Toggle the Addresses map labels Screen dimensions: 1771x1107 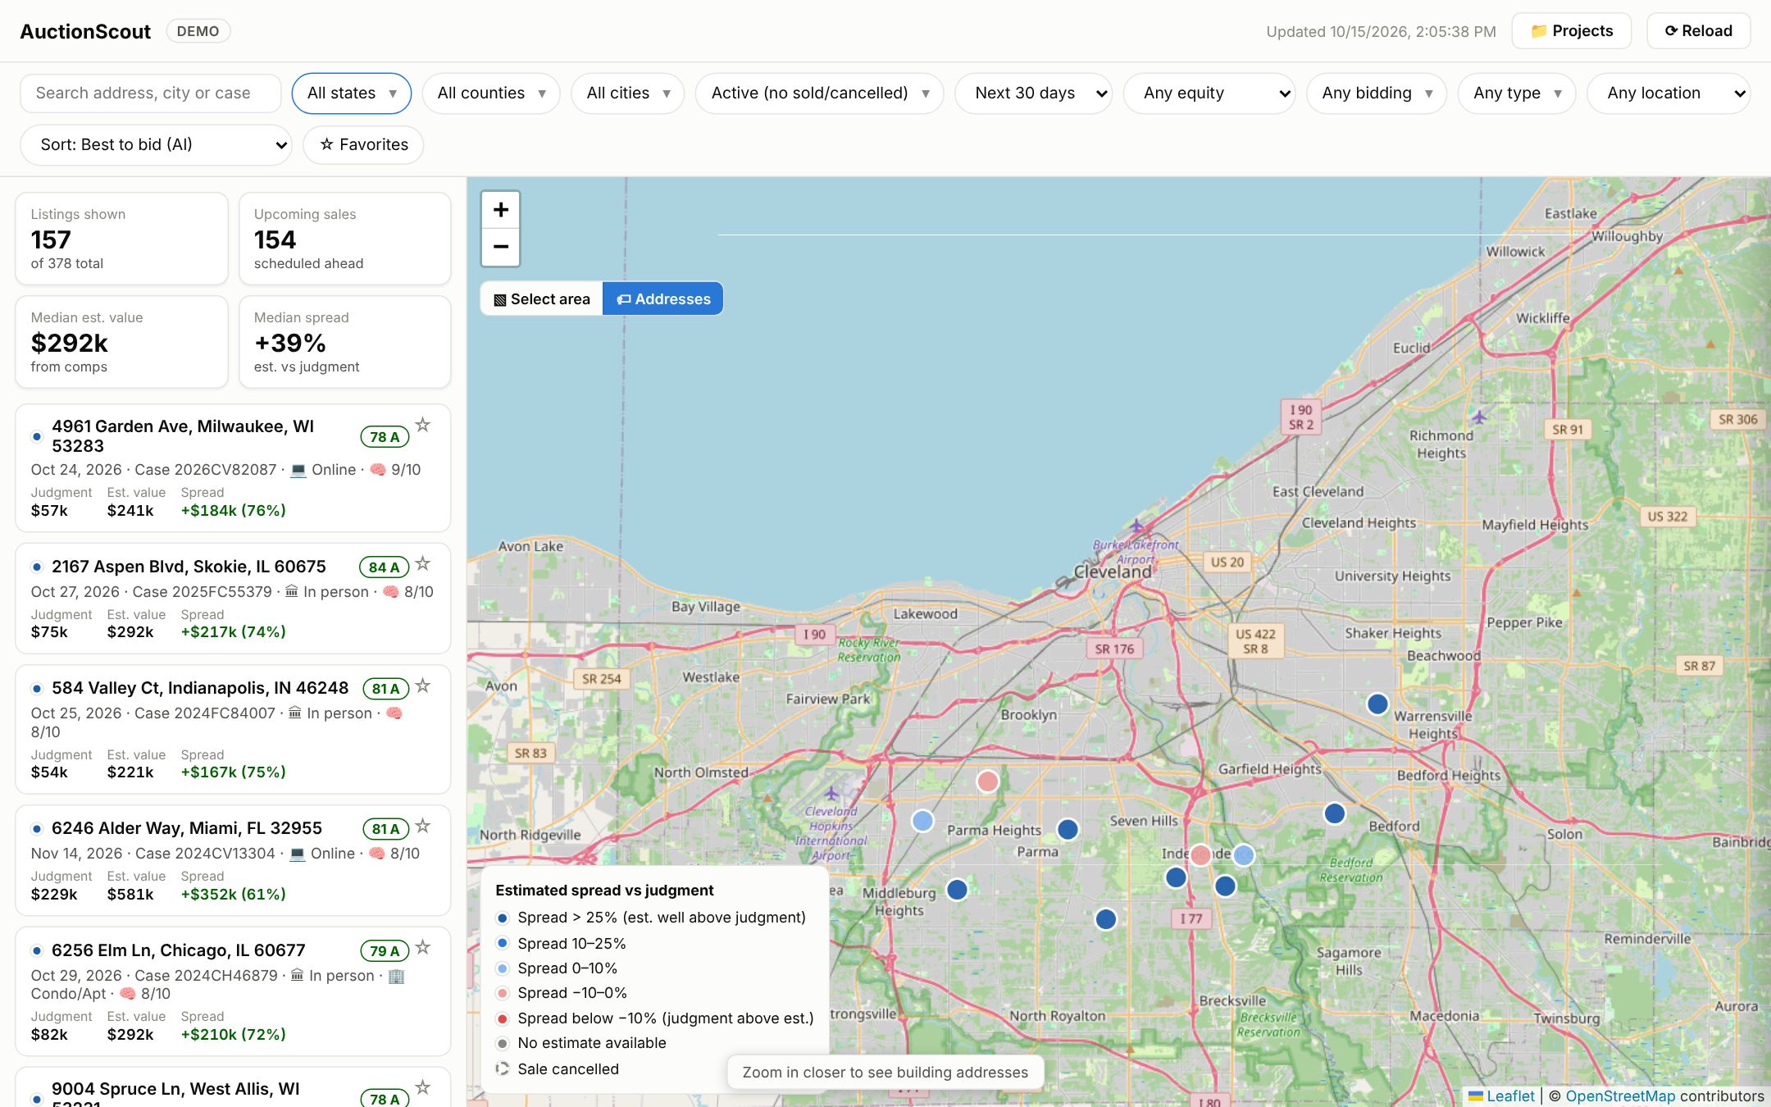(x=663, y=298)
